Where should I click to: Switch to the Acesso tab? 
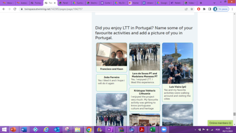(x=22, y=3)
